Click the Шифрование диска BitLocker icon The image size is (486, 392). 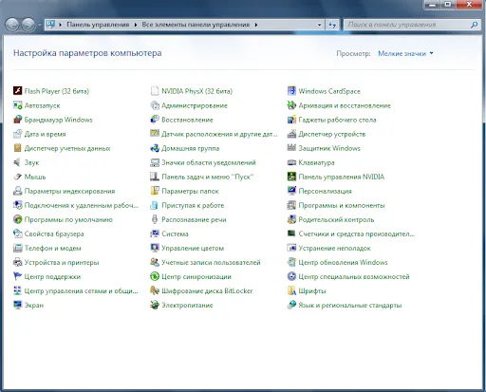click(155, 290)
